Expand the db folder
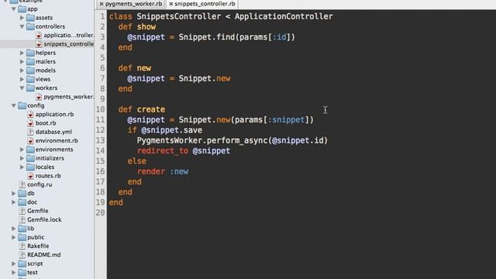The image size is (496, 279). coord(14,193)
